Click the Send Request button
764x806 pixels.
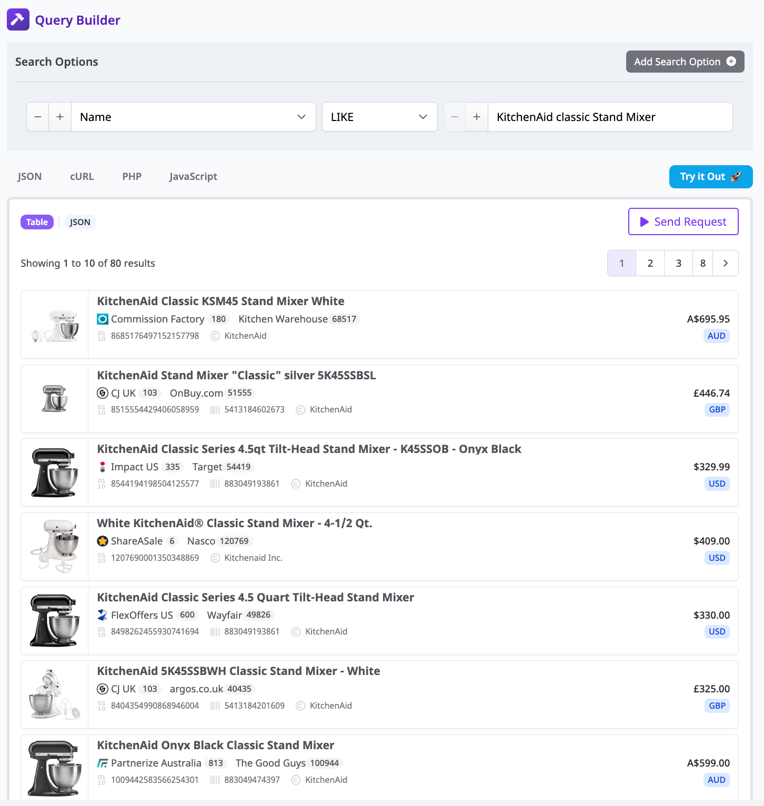pos(683,221)
